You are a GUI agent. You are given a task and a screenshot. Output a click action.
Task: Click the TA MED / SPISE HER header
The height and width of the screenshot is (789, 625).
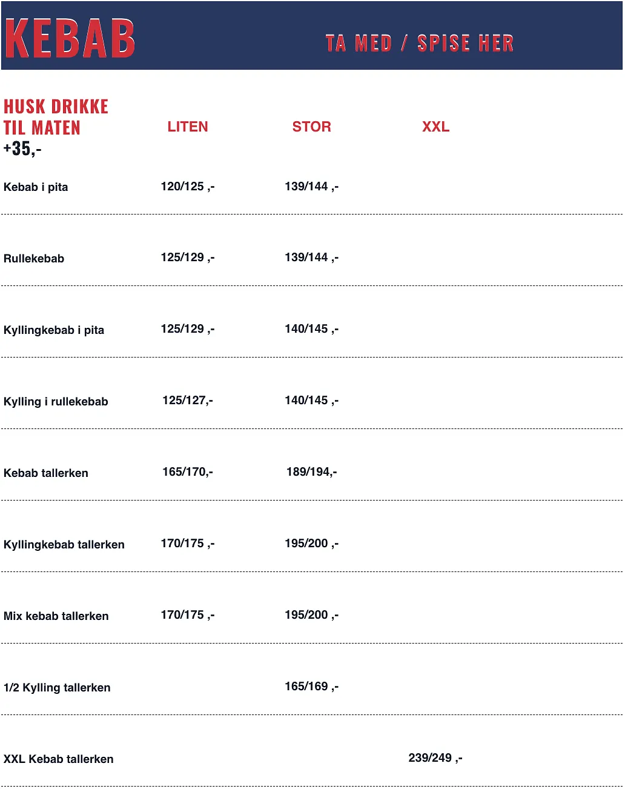(419, 44)
